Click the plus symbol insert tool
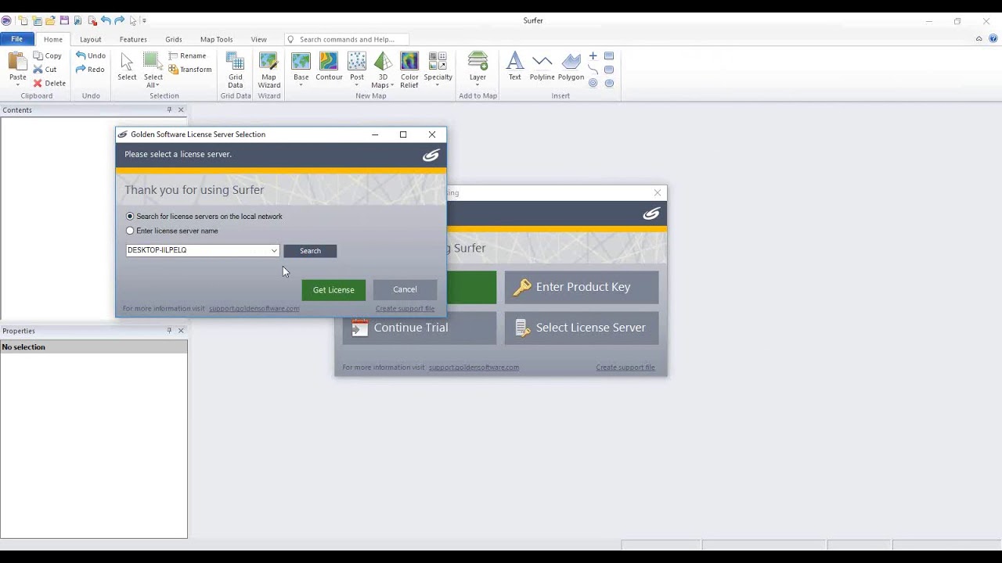Image resolution: width=1002 pixels, height=563 pixels. [593, 56]
